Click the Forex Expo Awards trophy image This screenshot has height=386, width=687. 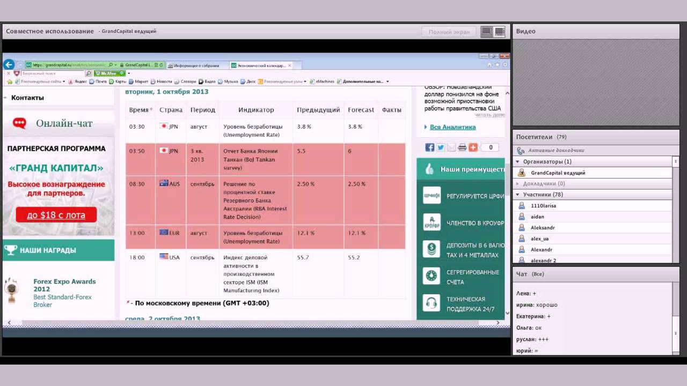11,290
